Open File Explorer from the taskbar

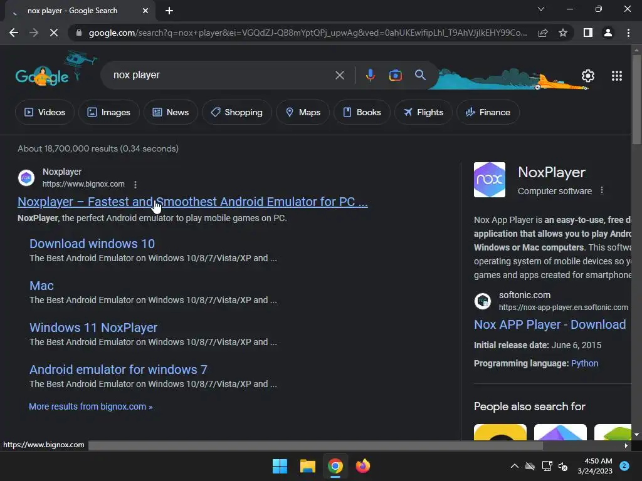point(307,466)
